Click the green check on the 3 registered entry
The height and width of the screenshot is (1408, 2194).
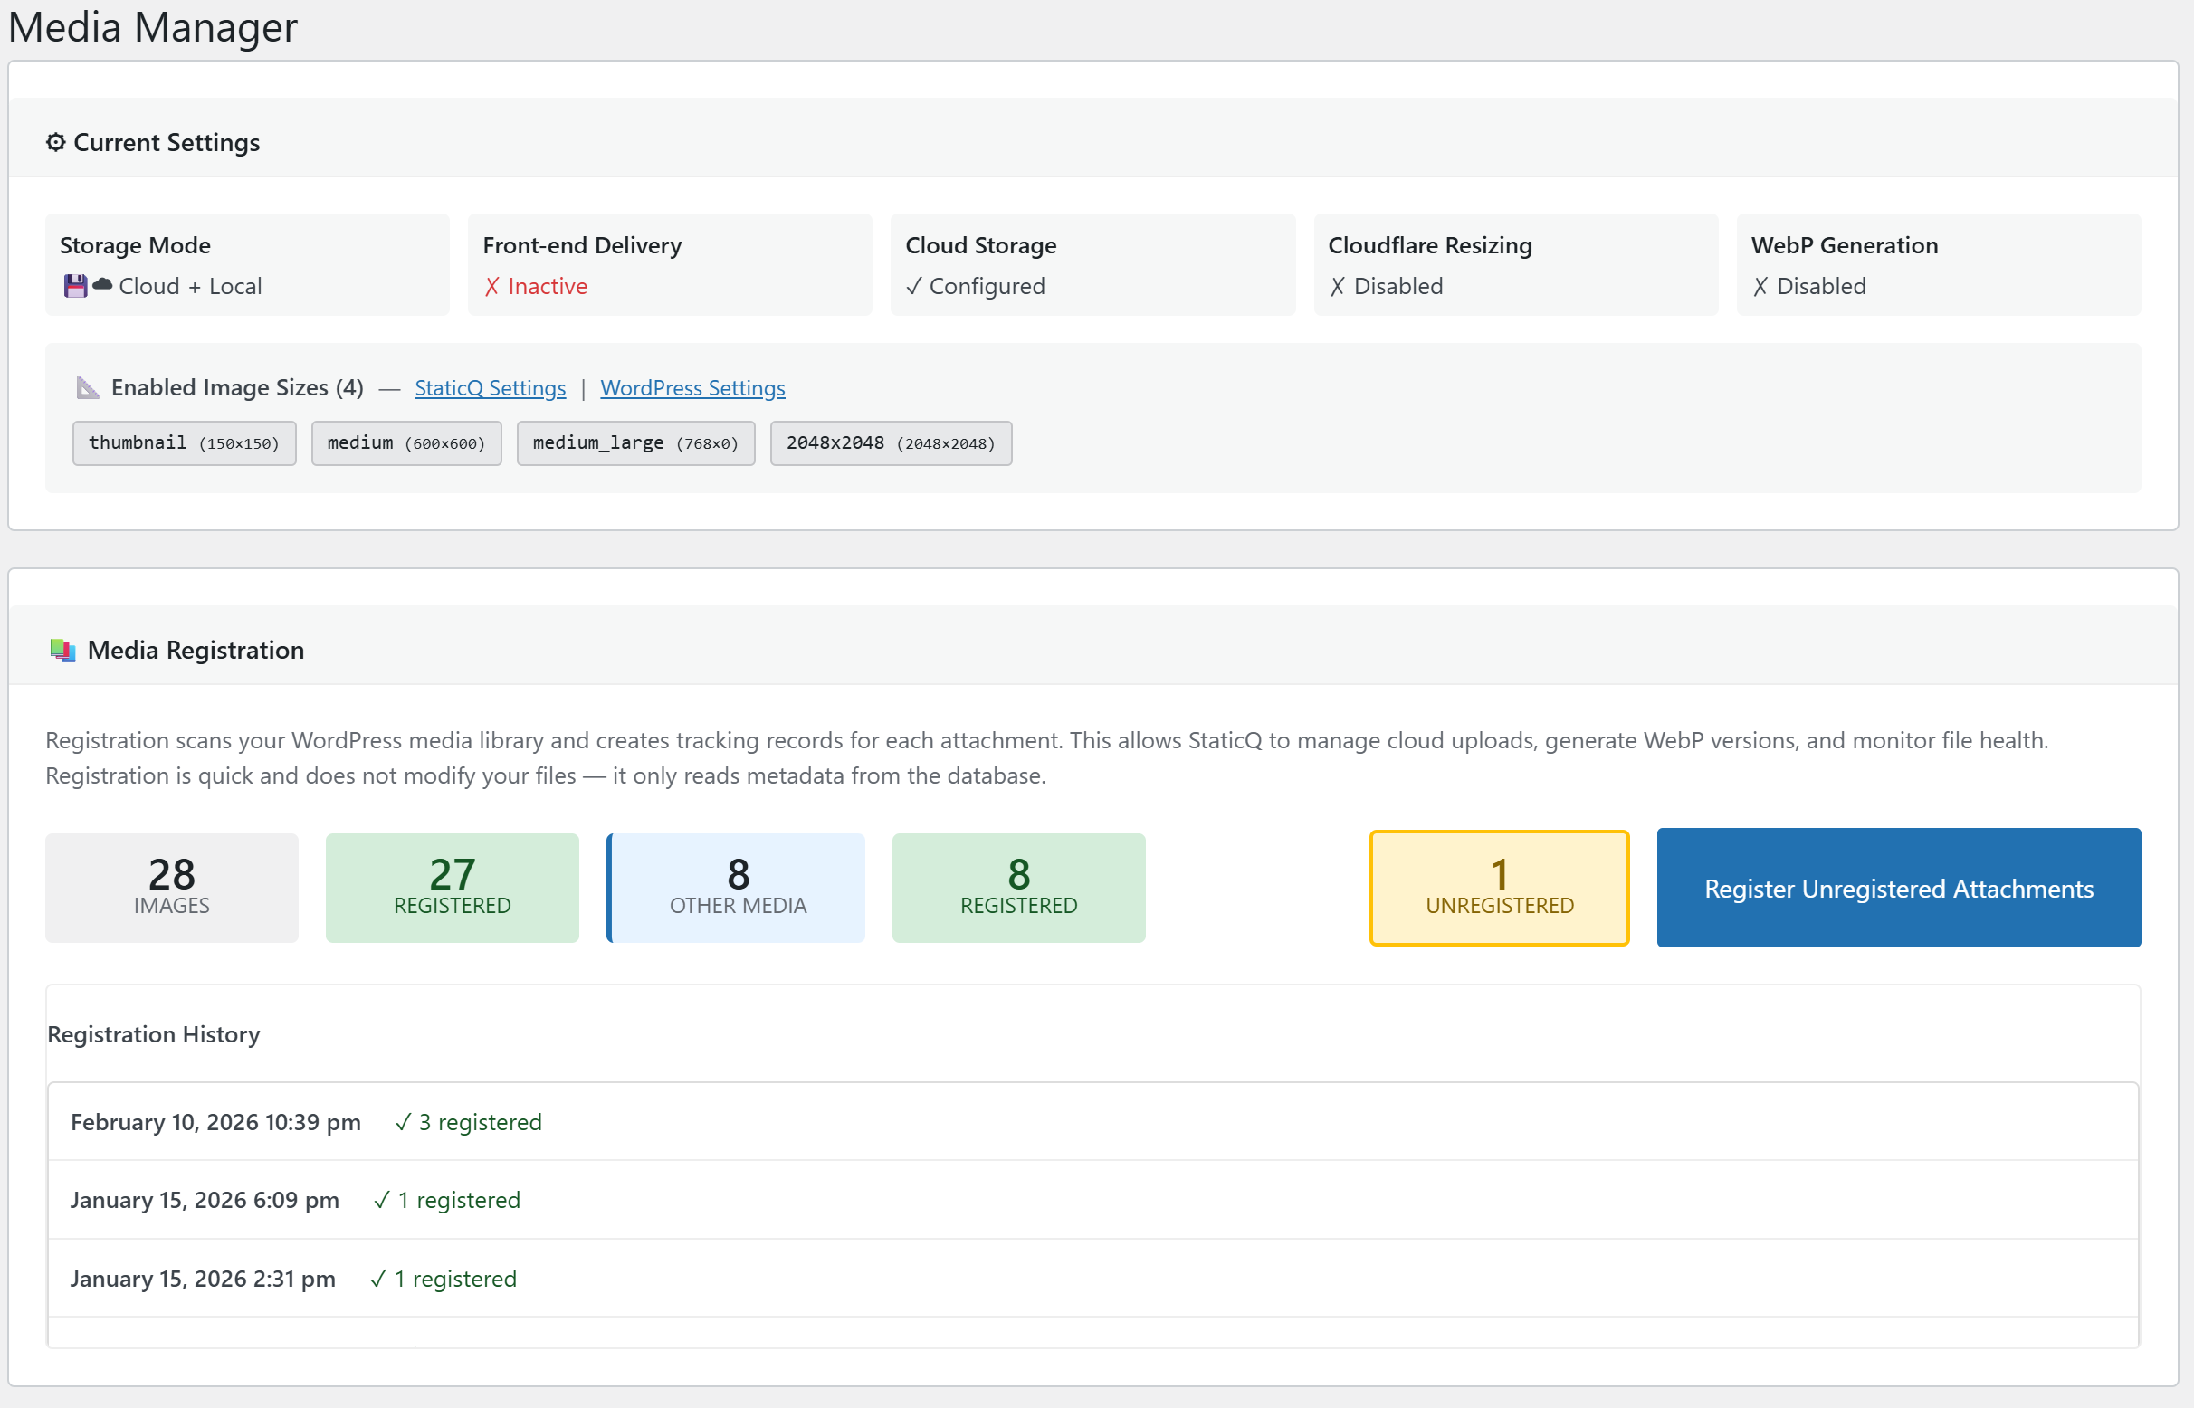click(403, 1122)
